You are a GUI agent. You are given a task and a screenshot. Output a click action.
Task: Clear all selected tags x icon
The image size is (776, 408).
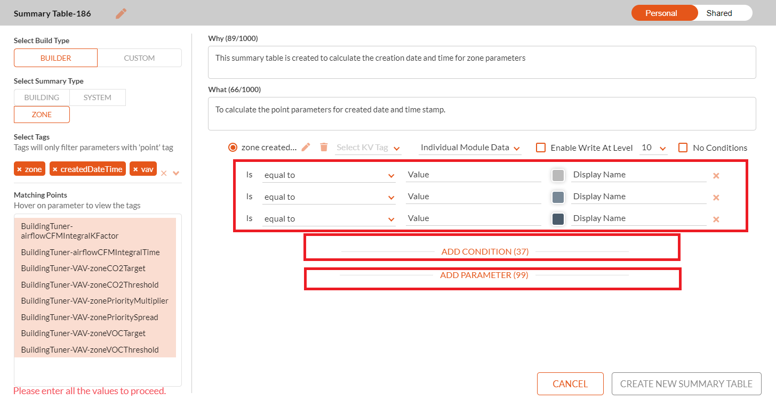[x=164, y=173]
